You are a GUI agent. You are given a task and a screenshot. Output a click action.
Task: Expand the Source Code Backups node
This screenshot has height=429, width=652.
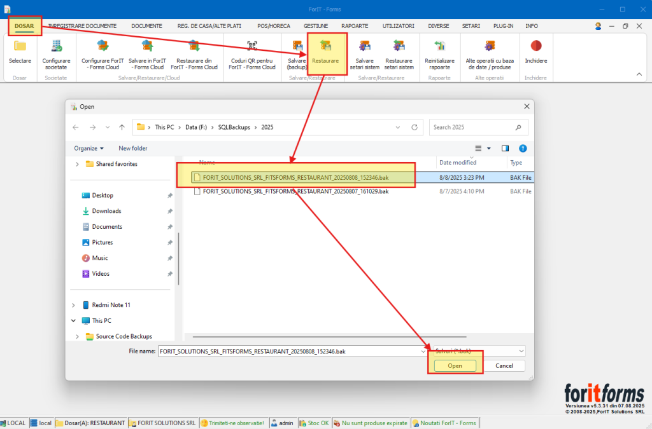click(x=77, y=336)
